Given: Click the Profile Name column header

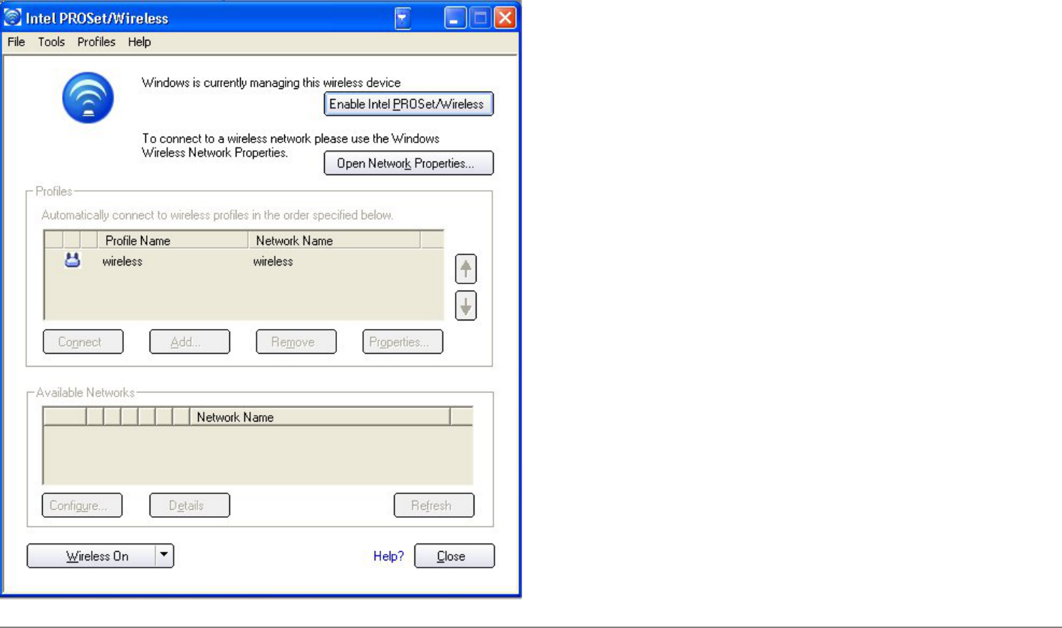Looking at the screenshot, I should pos(173,240).
